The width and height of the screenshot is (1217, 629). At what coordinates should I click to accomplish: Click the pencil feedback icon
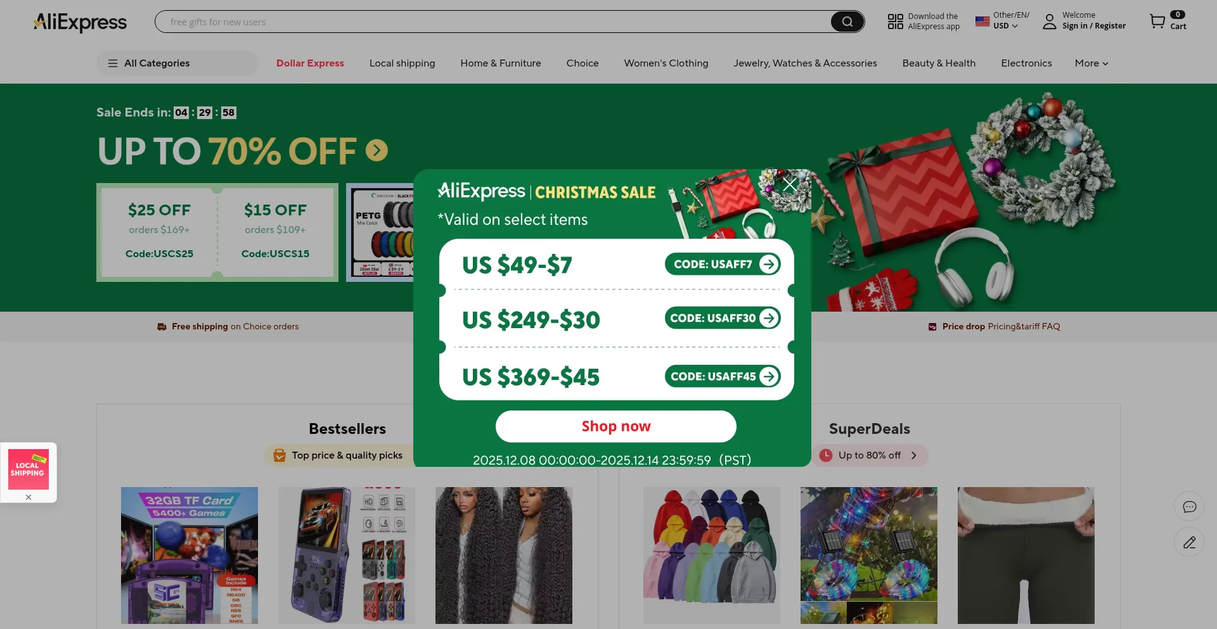[1189, 542]
